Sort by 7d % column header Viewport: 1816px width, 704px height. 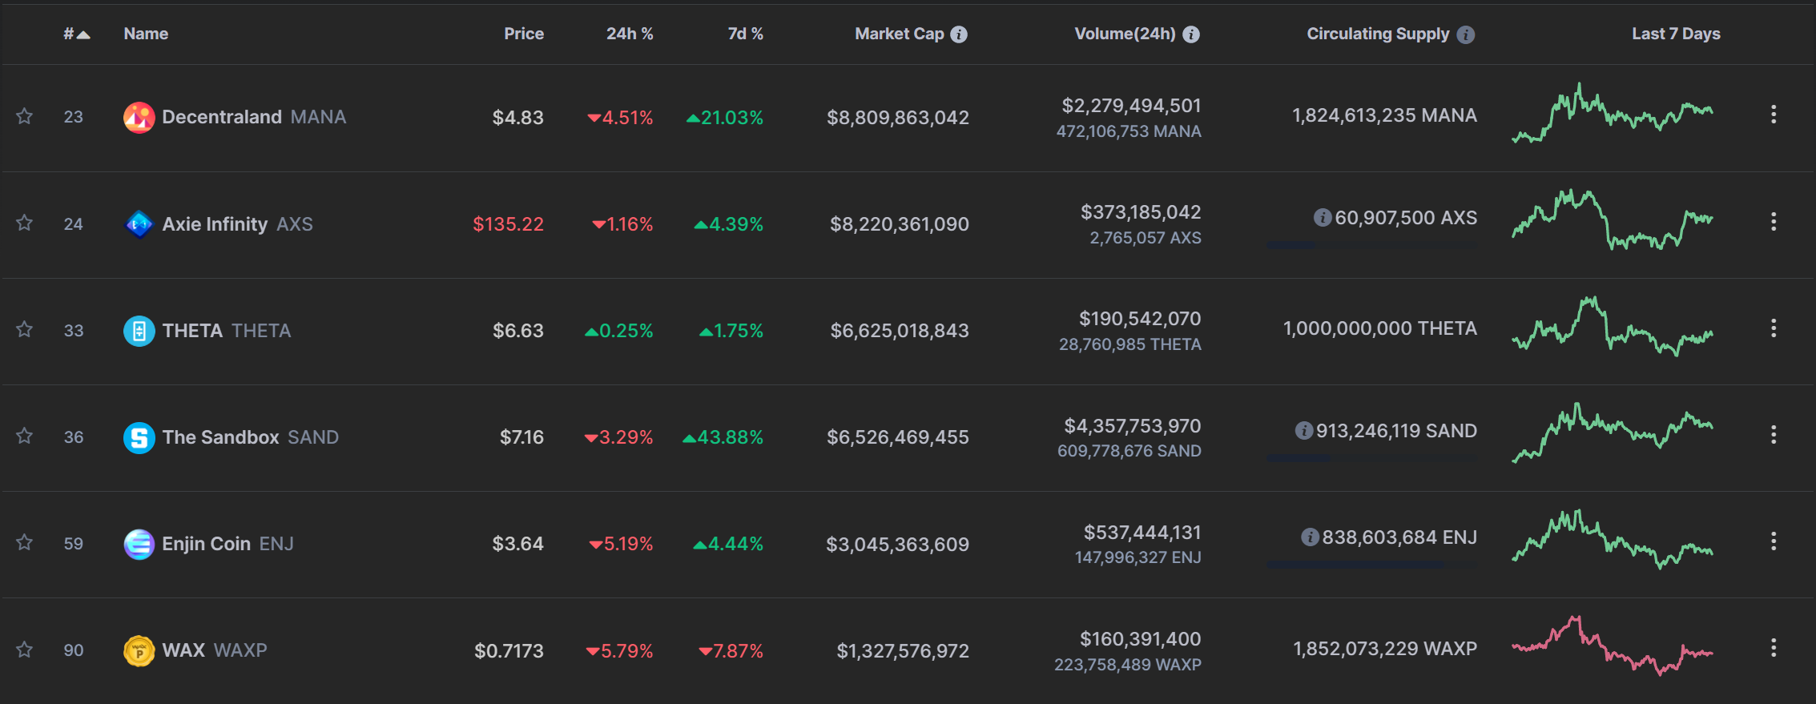point(745,34)
